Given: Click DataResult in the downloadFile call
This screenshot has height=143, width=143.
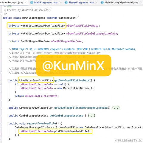Looking at the screenshot, I should pyautogui.click(x=92, y=127).
